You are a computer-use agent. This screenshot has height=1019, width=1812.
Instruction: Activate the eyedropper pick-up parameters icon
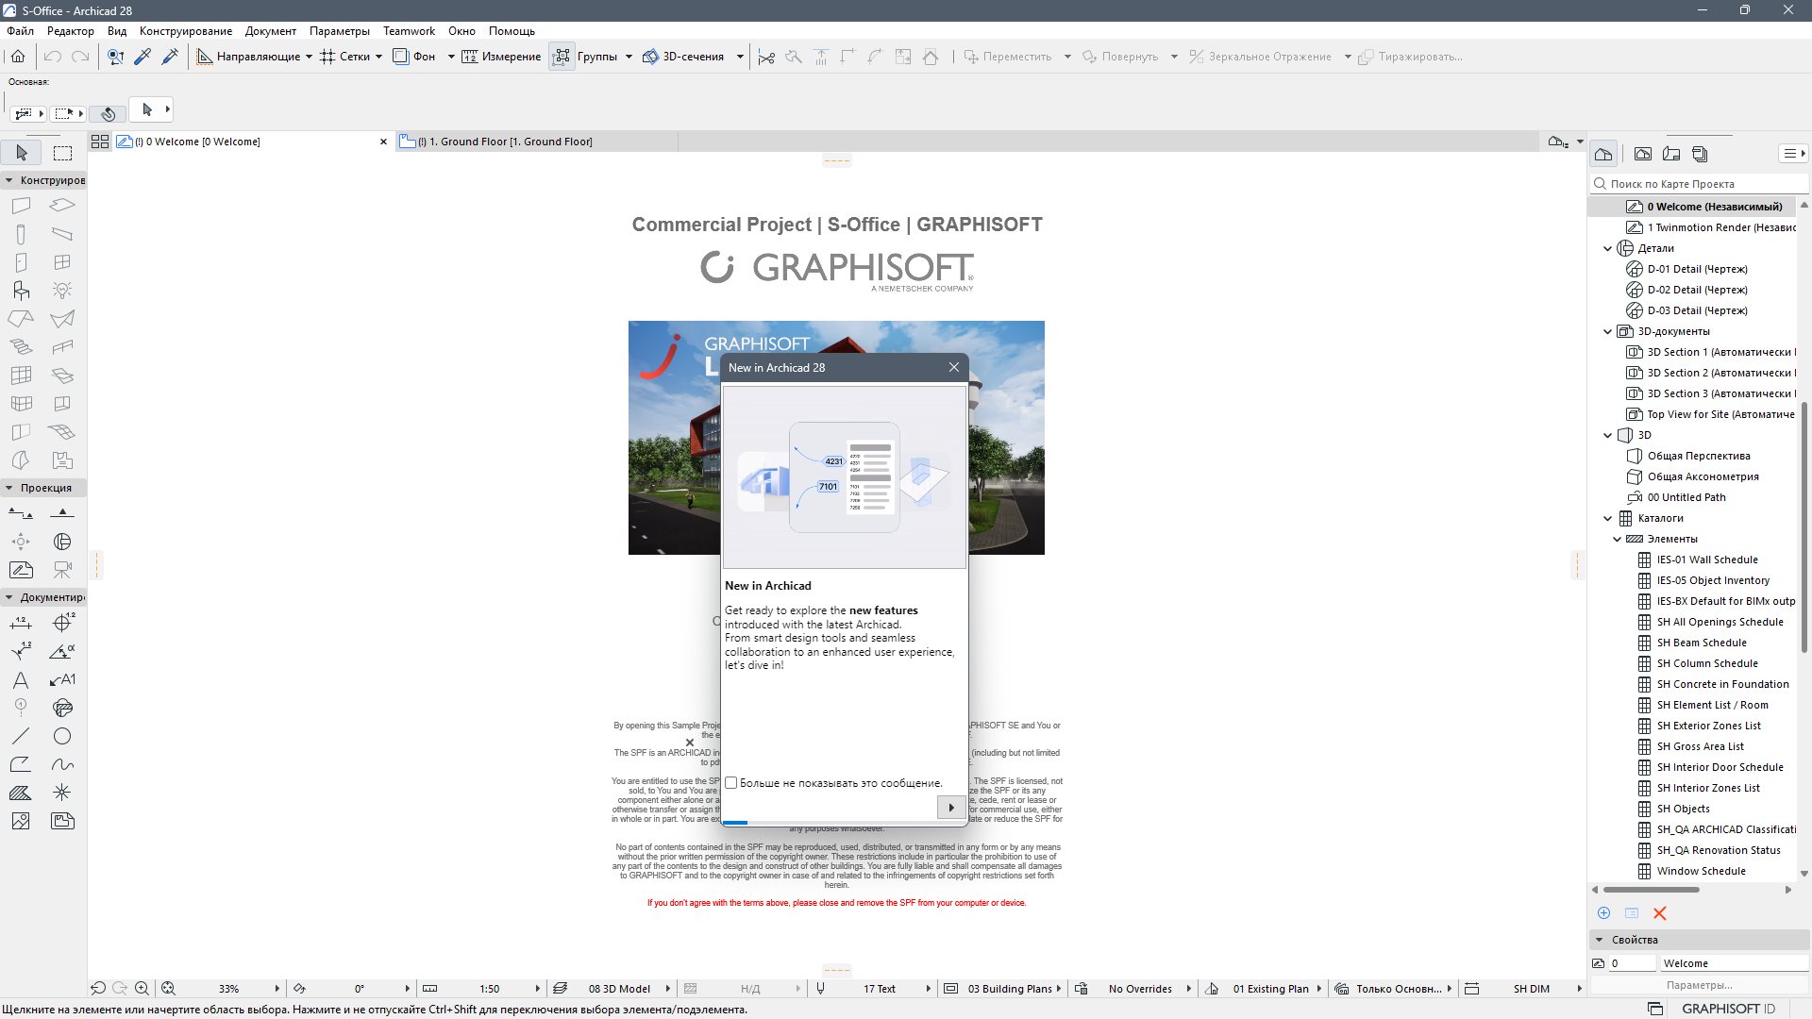click(143, 57)
